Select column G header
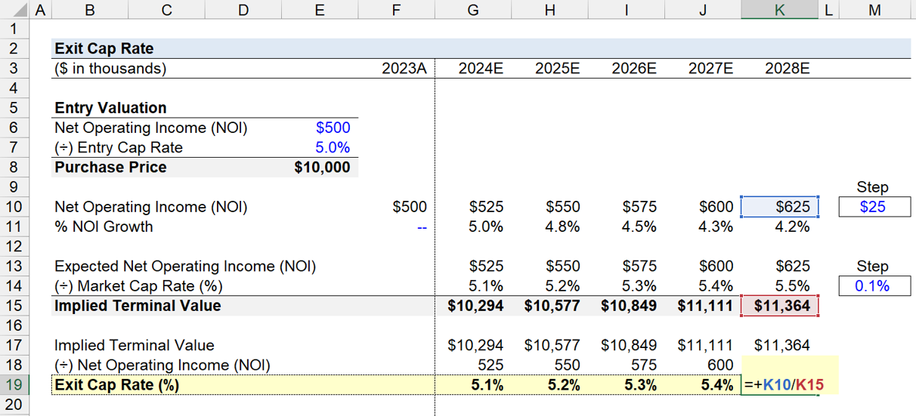Viewport: 916px width, 416px height. [473, 10]
